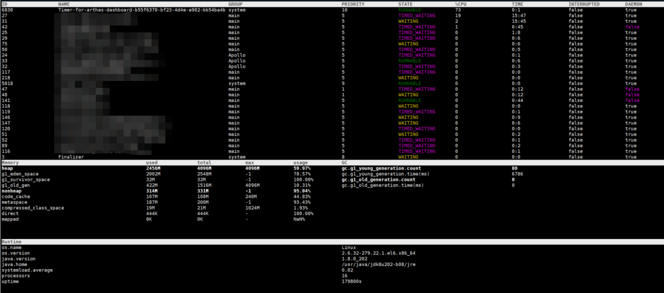Image resolution: width=664 pixels, height=293 pixels.
Task: Click the PRIORITY column header
Action: (353, 4)
